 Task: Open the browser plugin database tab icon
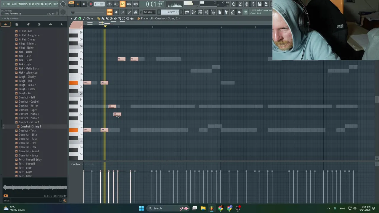click(x=28, y=24)
